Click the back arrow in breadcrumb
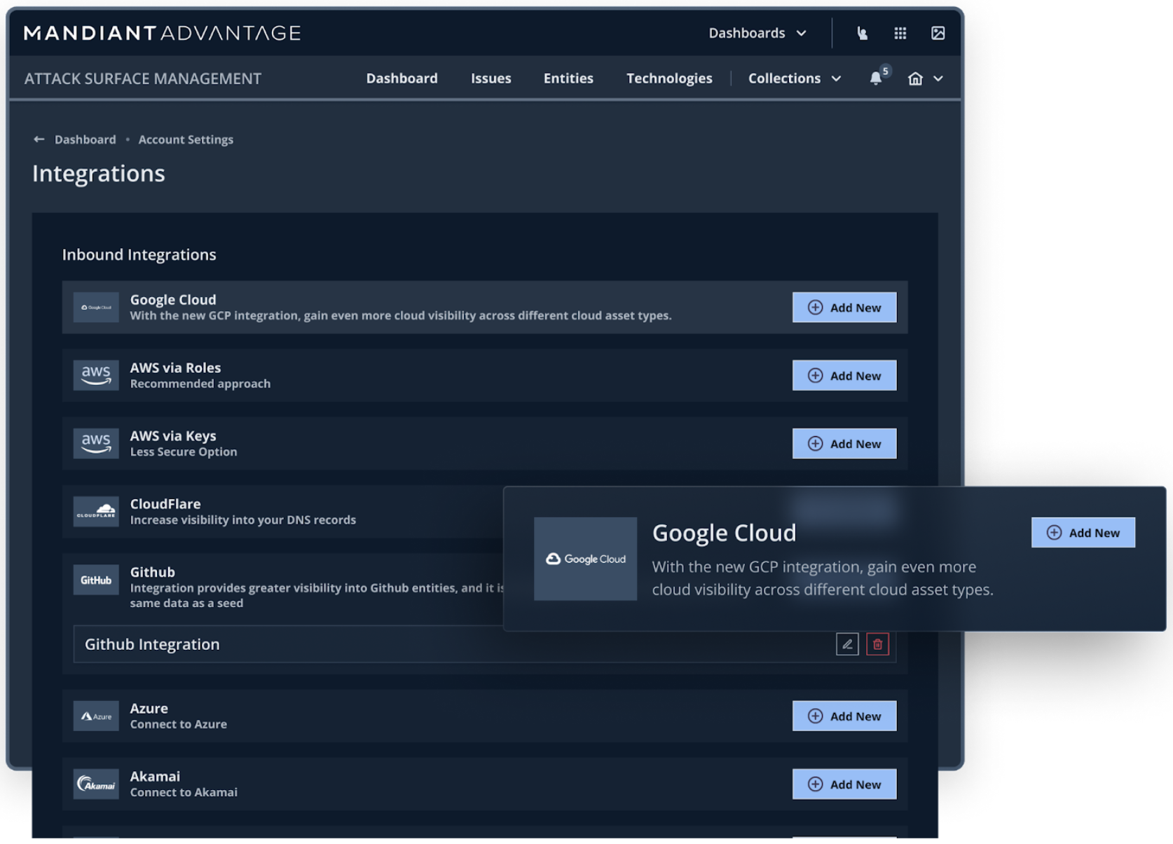 pyautogui.click(x=39, y=139)
